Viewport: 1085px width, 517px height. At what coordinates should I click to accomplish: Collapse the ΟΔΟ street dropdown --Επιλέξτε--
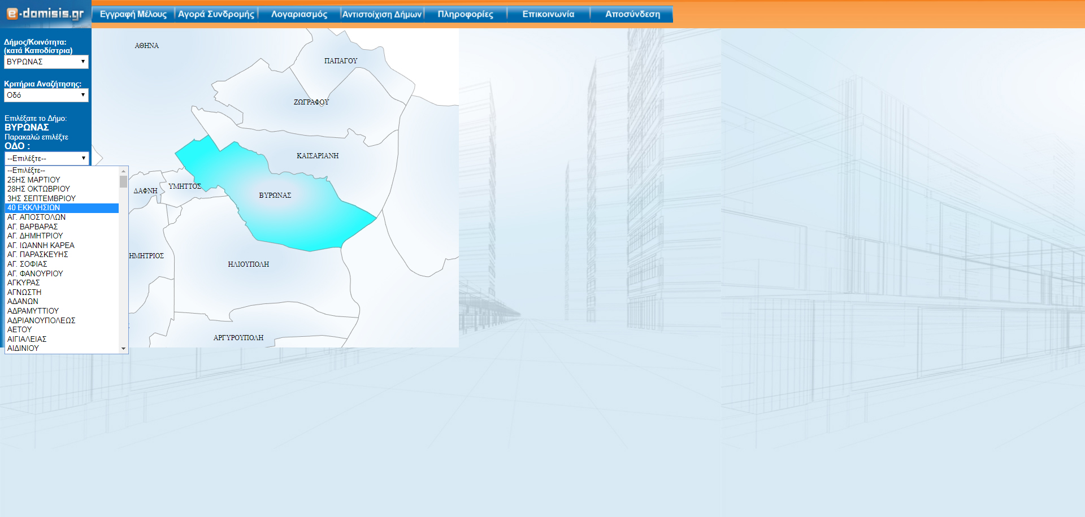click(x=47, y=158)
